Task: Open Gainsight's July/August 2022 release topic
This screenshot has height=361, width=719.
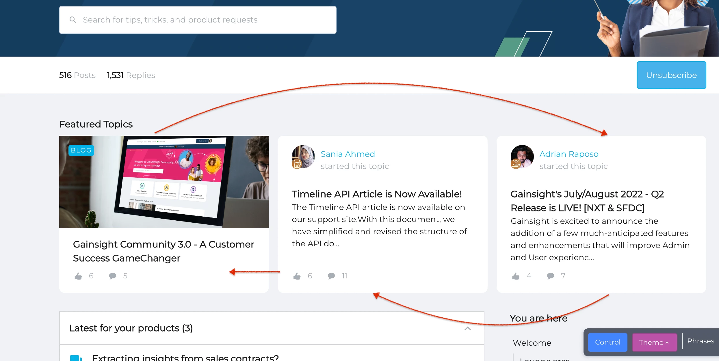Action: coord(587,201)
